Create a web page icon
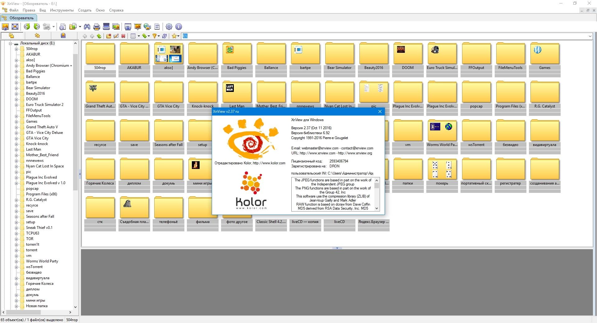 pyautogui.click(x=147, y=27)
